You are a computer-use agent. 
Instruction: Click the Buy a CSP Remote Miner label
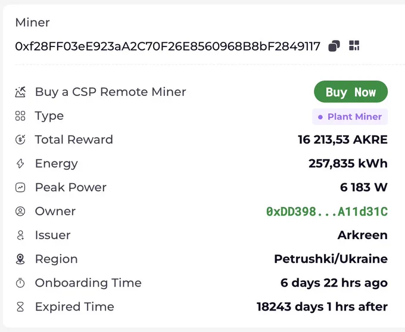pyautogui.click(x=111, y=92)
